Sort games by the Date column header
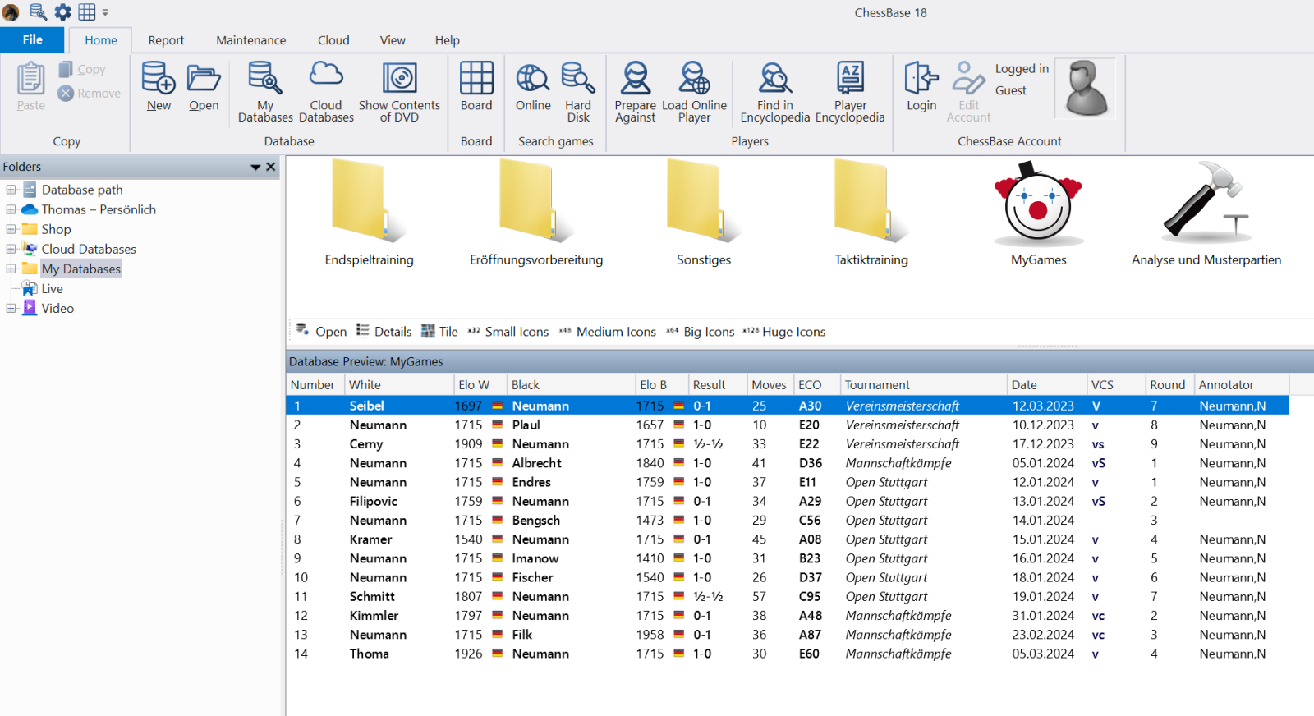 pyautogui.click(x=1024, y=385)
